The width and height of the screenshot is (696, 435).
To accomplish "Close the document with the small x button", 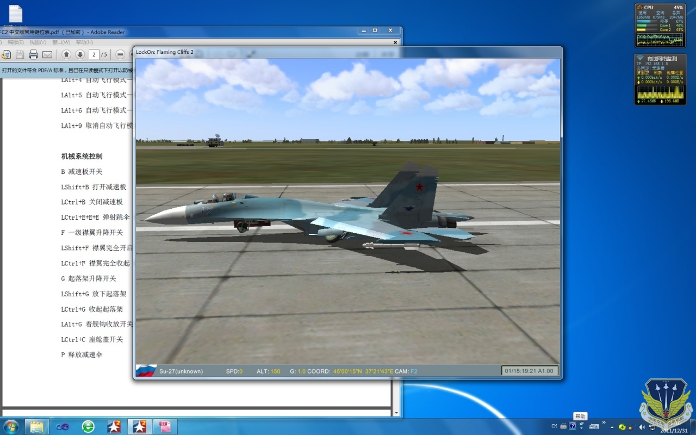I will pyautogui.click(x=395, y=42).
